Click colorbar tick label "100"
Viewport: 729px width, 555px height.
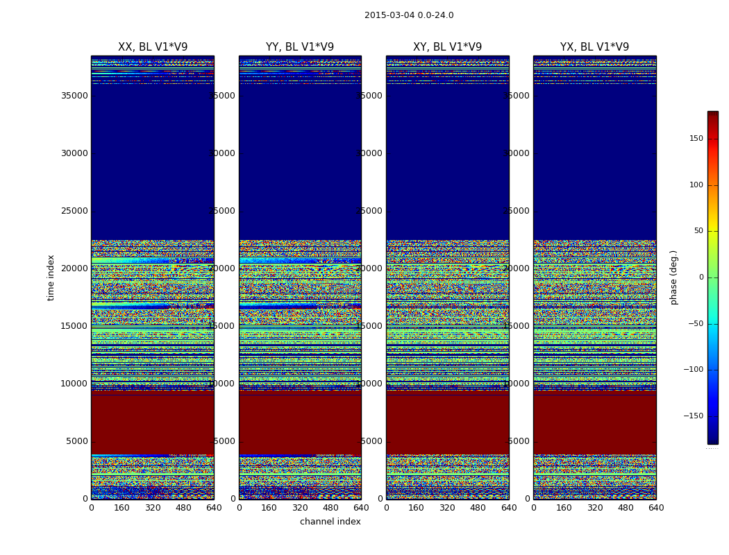(696, 185)
